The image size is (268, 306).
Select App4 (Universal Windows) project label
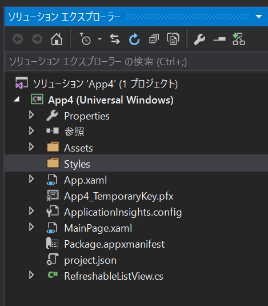[x=111, y=100]
